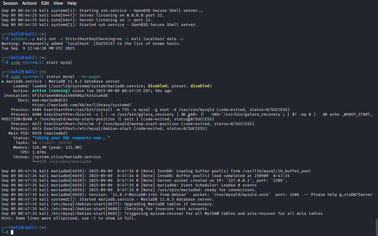Click the Kali symbol in the bottom prompt
Image resolution: width=378 pixels, height=236 pixels.
[x=22, y=228]
